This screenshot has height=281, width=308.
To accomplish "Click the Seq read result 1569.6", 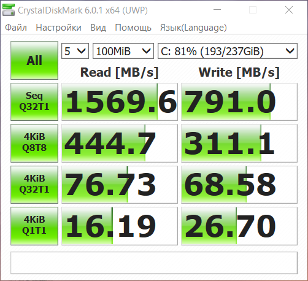I will coord(120,102).
